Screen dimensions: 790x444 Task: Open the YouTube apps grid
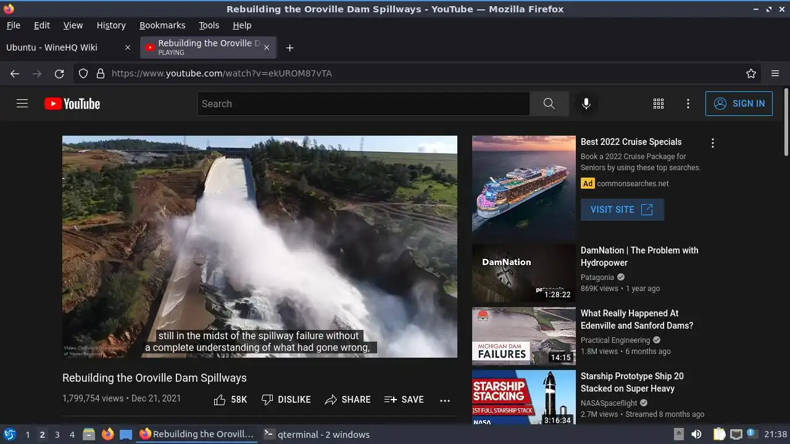coord(659,104)
